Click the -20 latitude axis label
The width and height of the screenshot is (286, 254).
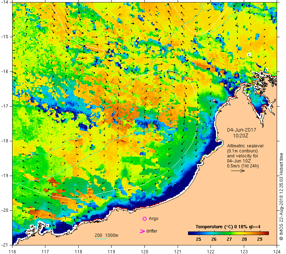[5, 210]
